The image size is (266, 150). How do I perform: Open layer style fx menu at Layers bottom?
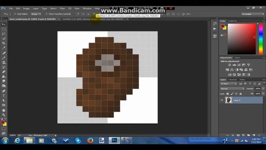[x=233, y=135]
